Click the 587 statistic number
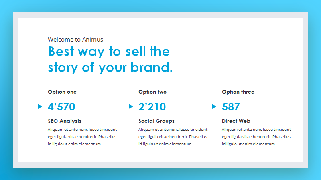Image resolution: width=321 pixels, height=180 pixels. (231, 106)
